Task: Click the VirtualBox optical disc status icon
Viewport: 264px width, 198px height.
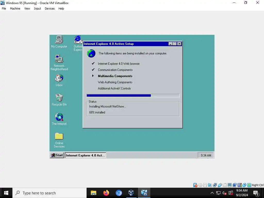Action: [x=200, y=185]
